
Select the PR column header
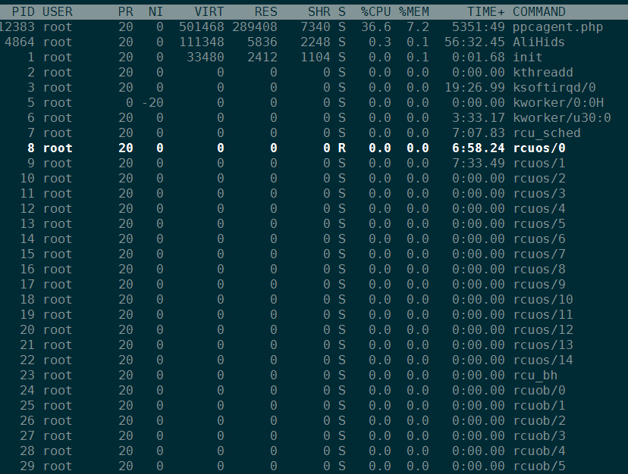point(126,11)
